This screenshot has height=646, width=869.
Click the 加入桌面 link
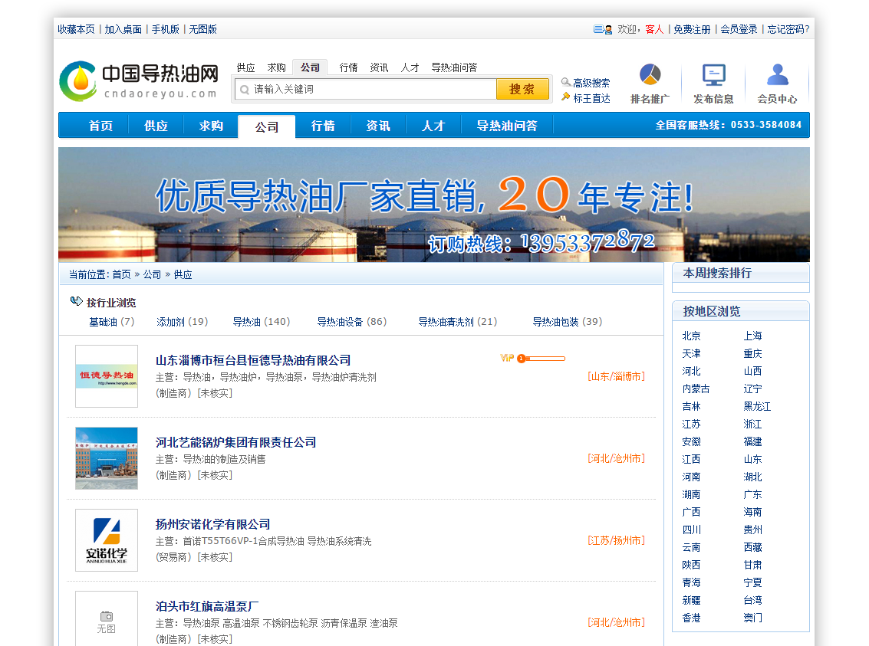click(x=123, y=29)
